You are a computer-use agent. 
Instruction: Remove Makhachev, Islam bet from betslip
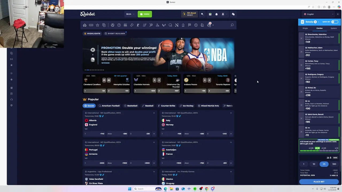[x=301, y=52]
